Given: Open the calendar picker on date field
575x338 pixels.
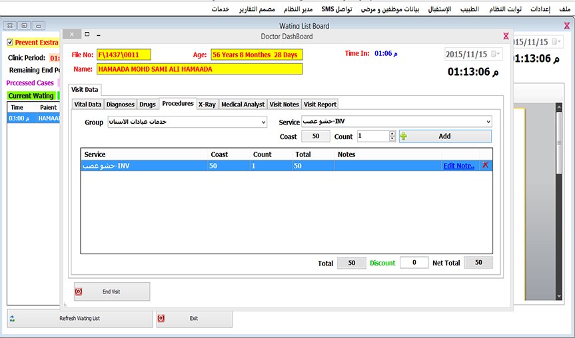Looking at the screenshot, I should tap(496, 54).
